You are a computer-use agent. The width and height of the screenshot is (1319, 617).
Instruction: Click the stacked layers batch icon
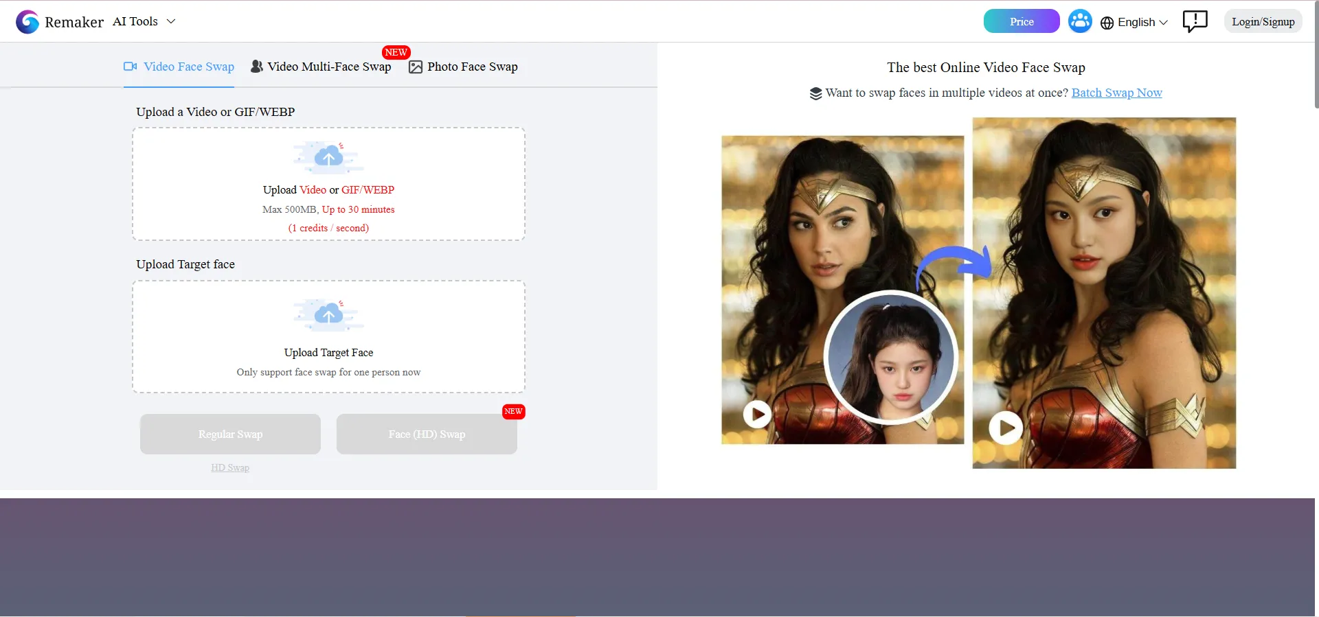(x=815, y=93)
